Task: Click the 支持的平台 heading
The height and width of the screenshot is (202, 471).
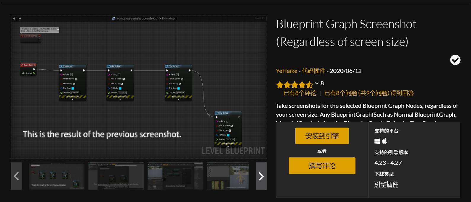Action: [386, 131]
